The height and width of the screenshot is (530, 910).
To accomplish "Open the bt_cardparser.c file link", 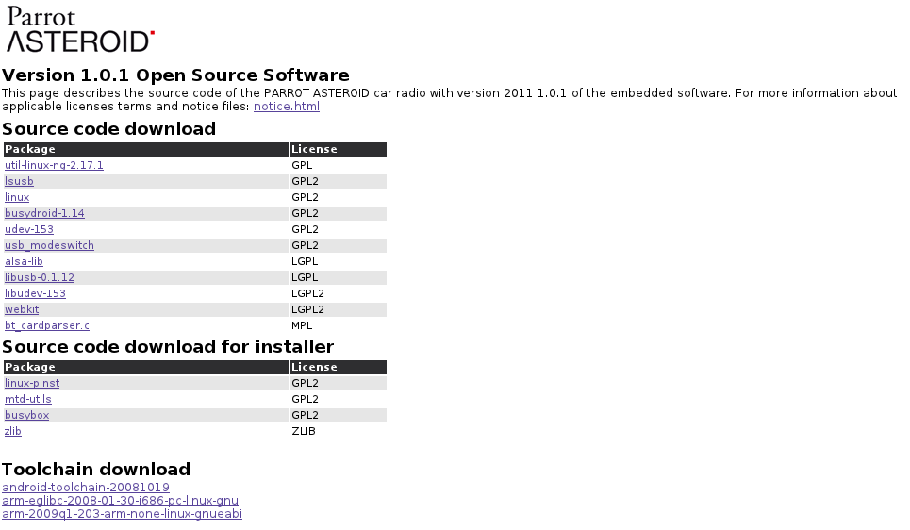I will click(47, 325).
